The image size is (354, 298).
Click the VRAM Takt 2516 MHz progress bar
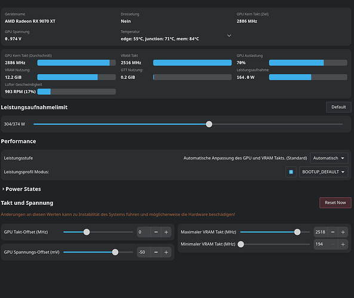pyautogui.click(x=192, y=63)
